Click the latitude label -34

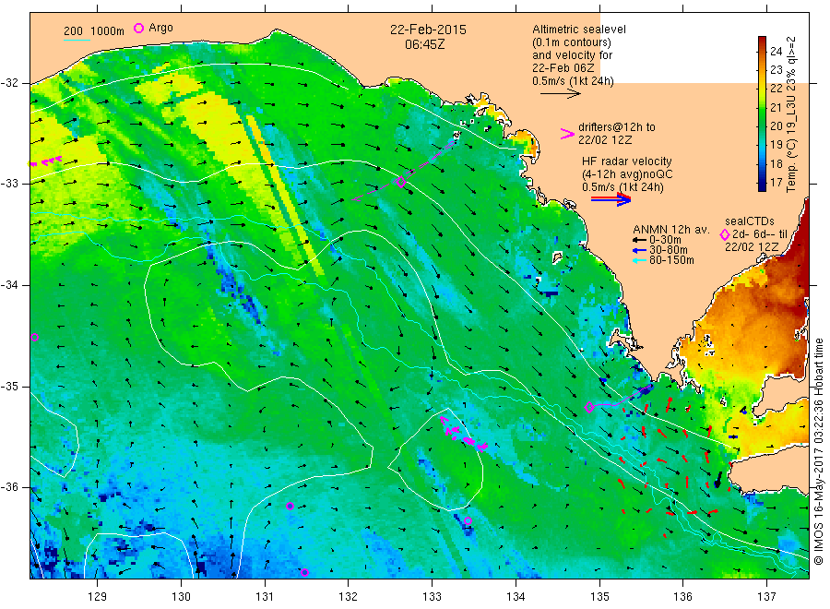coord(9,285)
